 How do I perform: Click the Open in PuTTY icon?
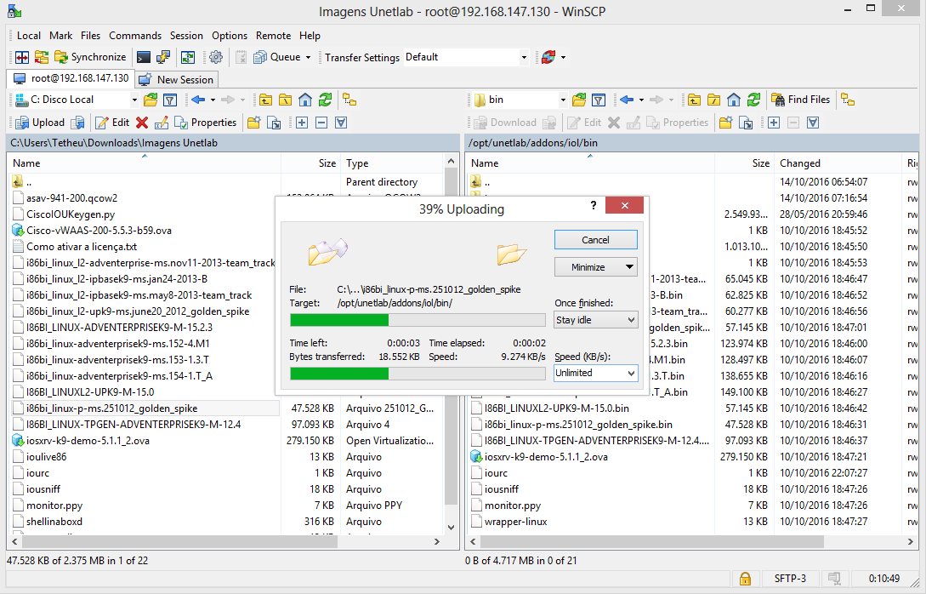(x=163, y=57)
